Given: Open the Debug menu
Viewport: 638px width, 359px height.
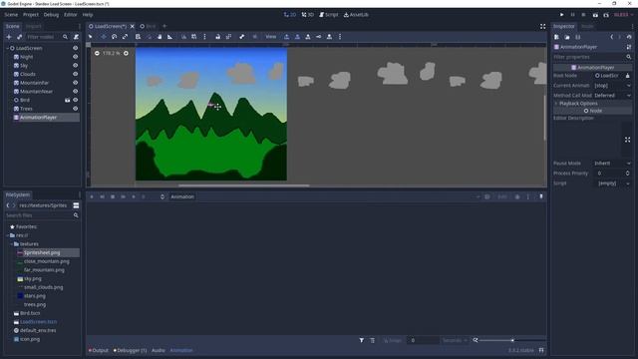Looking at the screenshot, I should (x=51, y=15).
